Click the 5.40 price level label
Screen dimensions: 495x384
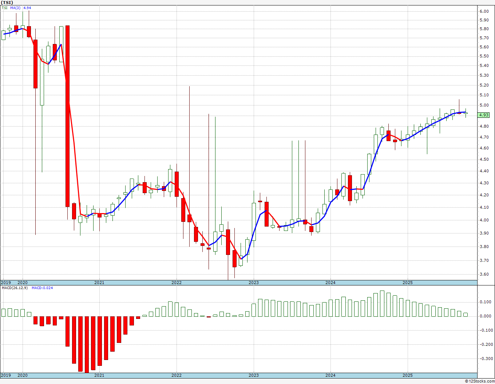pyautogui.click(x=484, y=65)
